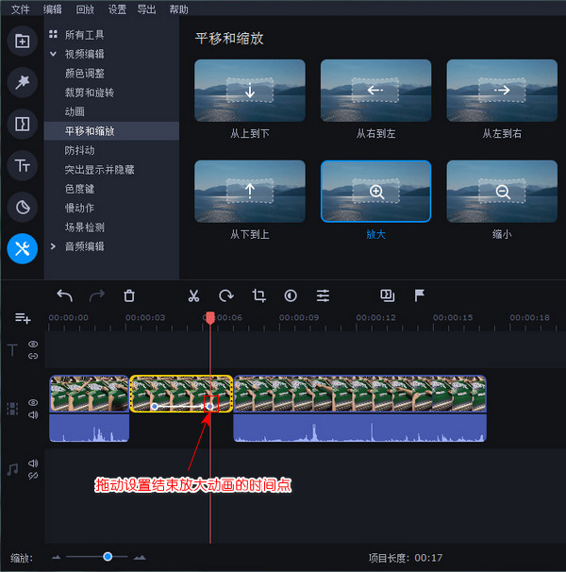This screenshot has height=572, width=566.
Task: Open the more tools wrench sidebar icon
Action: point(23,249)
